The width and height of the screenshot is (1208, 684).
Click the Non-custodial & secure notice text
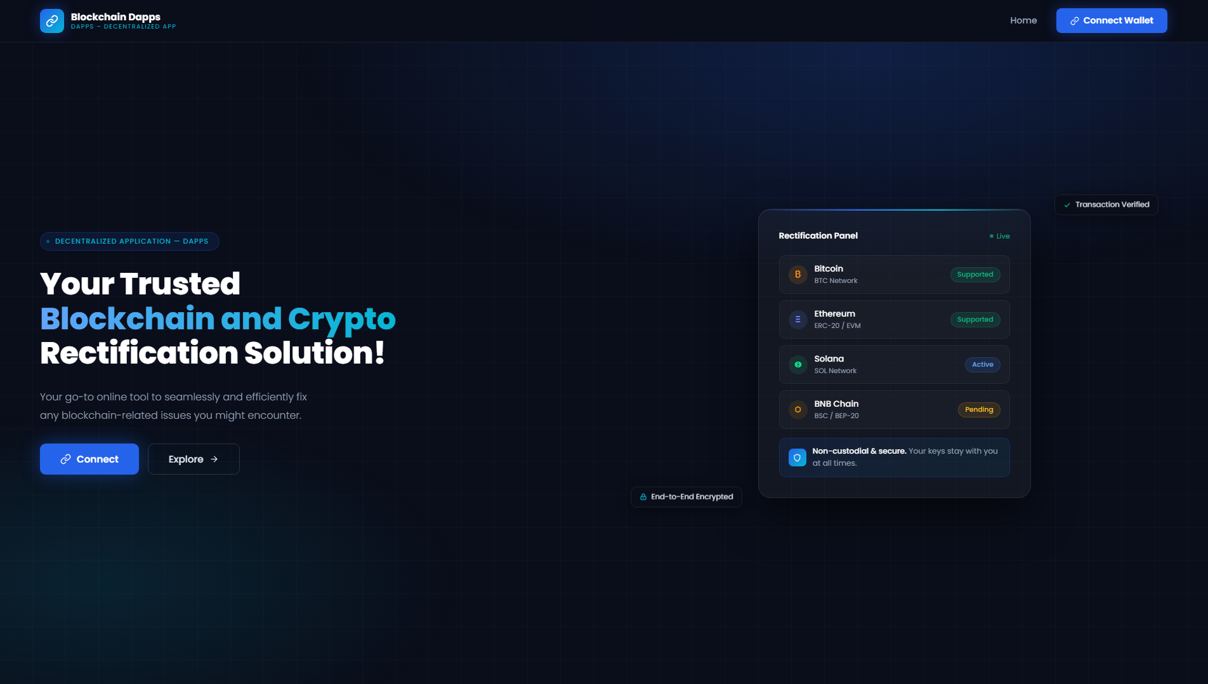coord(905,457)
